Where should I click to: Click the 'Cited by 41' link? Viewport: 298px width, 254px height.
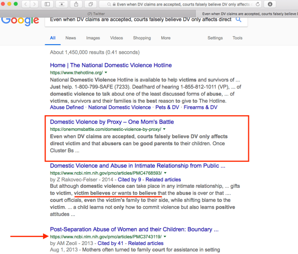(x=113, y=243)
